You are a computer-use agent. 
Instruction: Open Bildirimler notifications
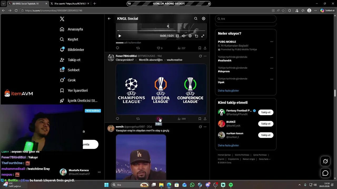pyautogui.click(x=72, y=50)
